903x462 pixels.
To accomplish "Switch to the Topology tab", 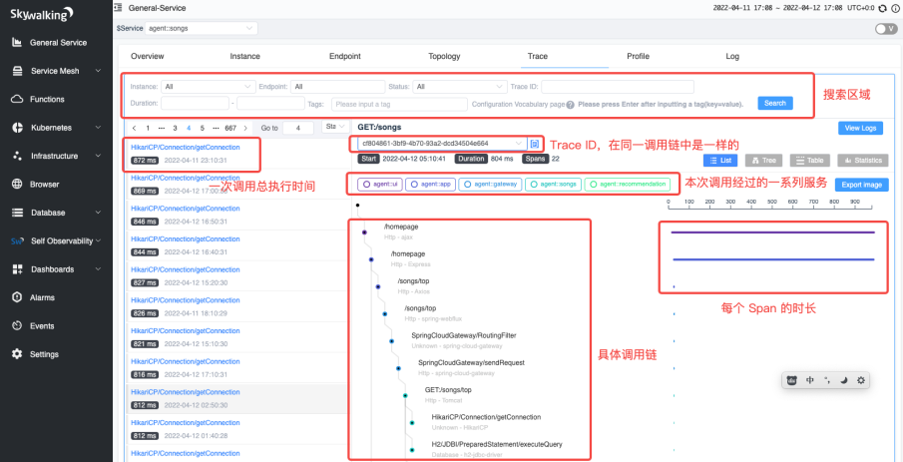I will click(444, 57).
